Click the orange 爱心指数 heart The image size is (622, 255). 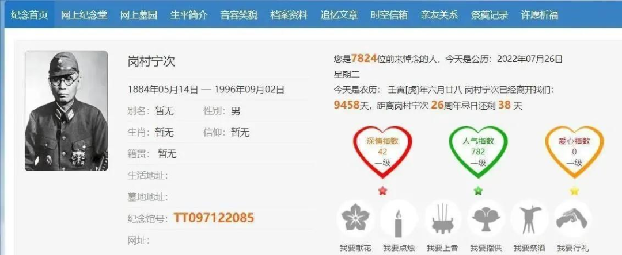[x=574, y=152]
